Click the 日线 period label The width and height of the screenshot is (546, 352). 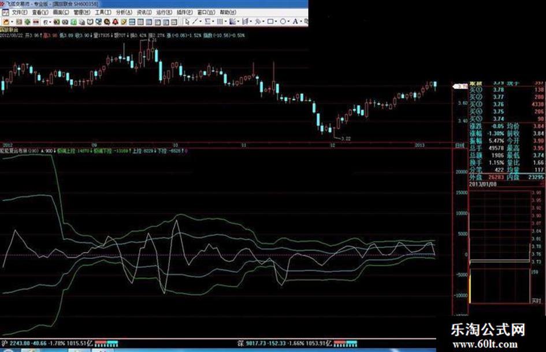click(x=460, y=145)
